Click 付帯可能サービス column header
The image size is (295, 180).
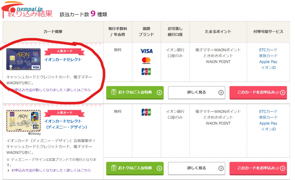click(268, 32)
